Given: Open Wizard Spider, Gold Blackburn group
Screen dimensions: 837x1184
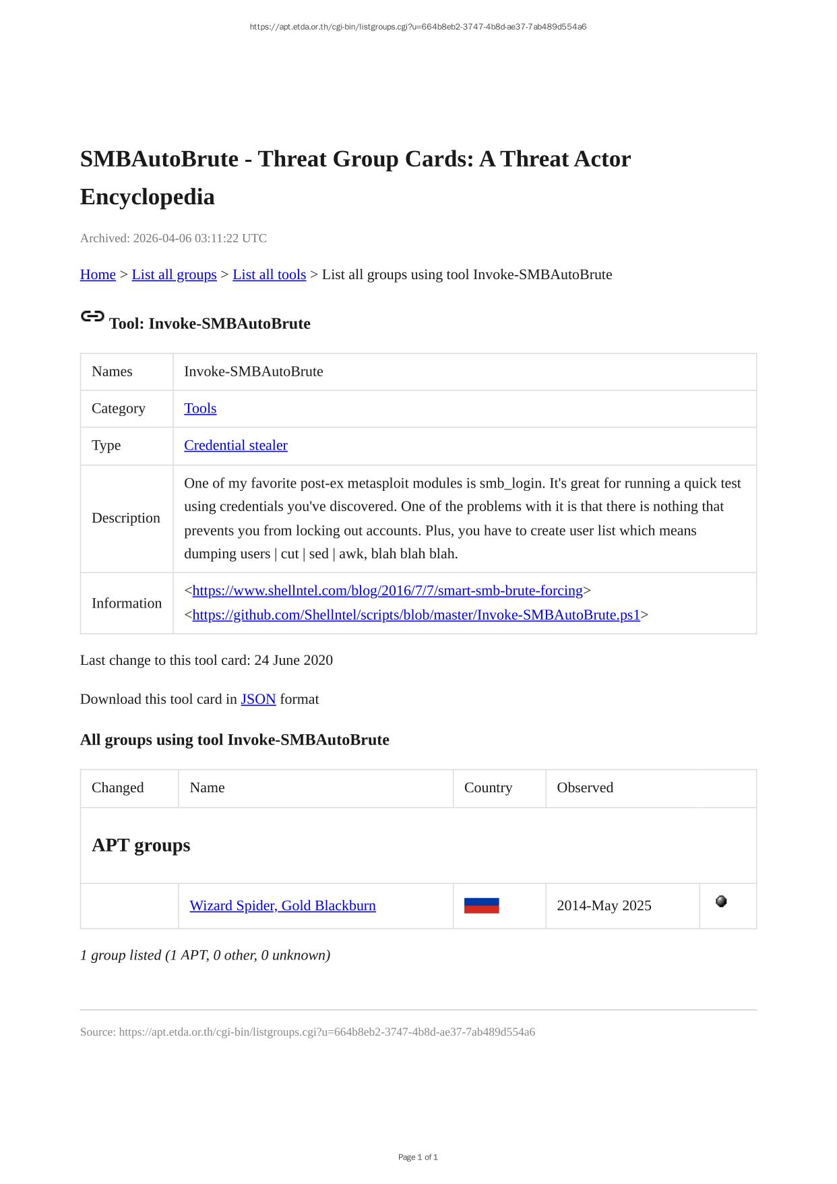Looking at the screenshot, I should click(282, 906).
